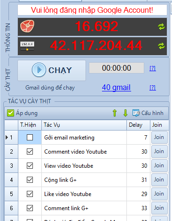
Task: Uncheck Comment video Youtube task
Action: (30, 152)
